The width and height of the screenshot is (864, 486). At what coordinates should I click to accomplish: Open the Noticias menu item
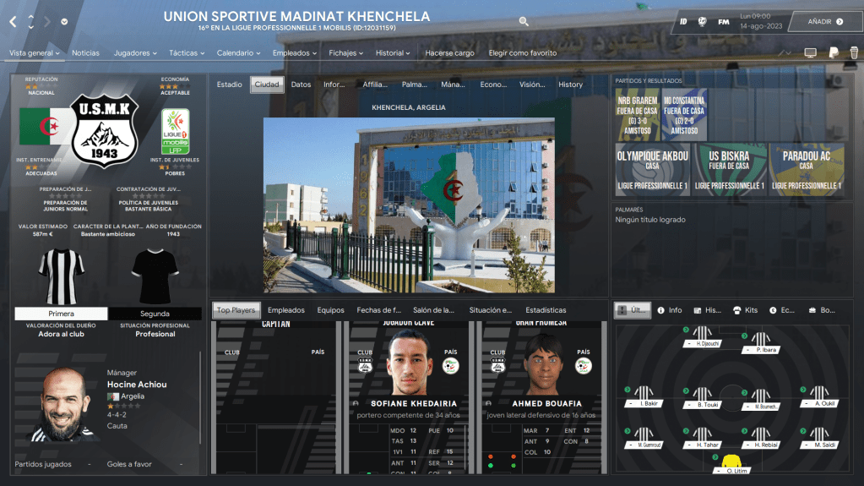tap(85, 53)
